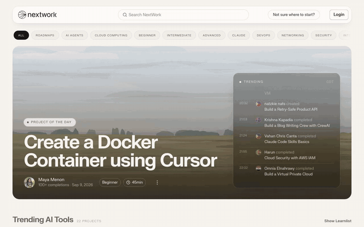The width and height of the screenshot is (364, 227).
Task: Choose the SECURITY filter chip
Action: tap(324, 35)
